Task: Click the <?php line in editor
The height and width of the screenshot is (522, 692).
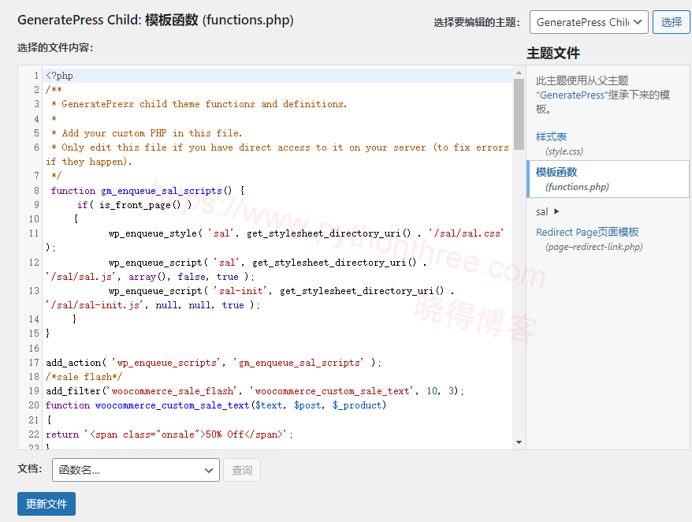Action: (60, 76)
